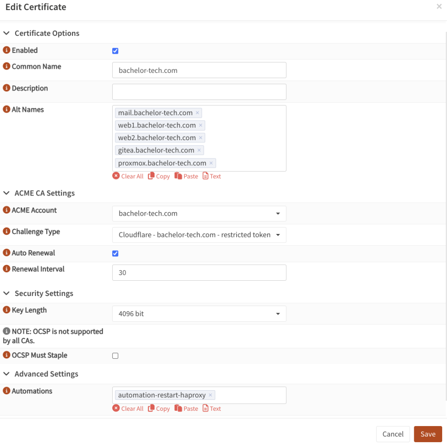Click the info icon beside Alt Names
This screenshot has width=447, height=447.
[6, 110]
